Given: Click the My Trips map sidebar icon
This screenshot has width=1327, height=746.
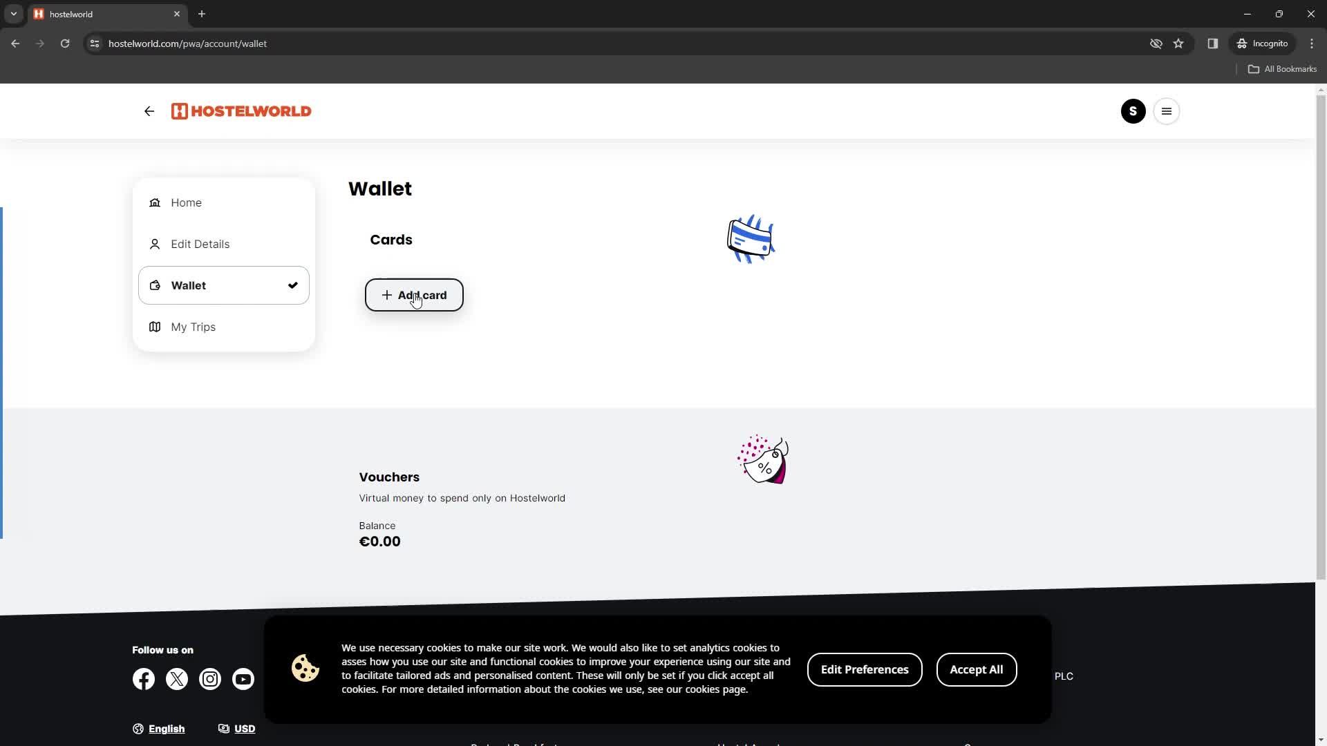Looking at the screenshot, I should click(x=154, y=326).
